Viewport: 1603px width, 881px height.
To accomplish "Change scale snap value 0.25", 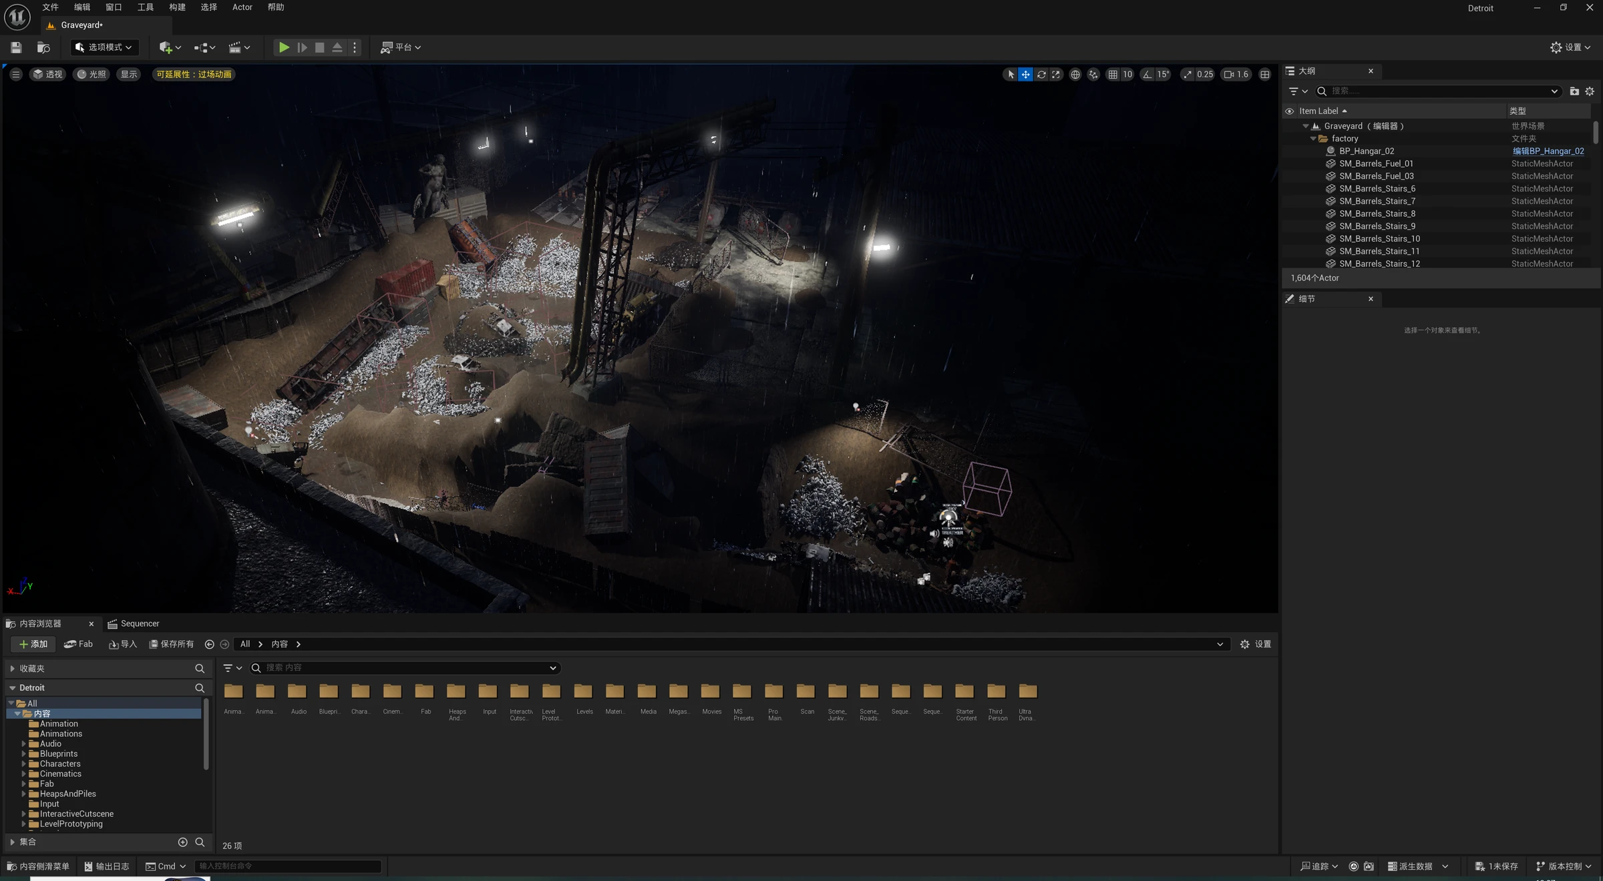I will coord(1205,74).
